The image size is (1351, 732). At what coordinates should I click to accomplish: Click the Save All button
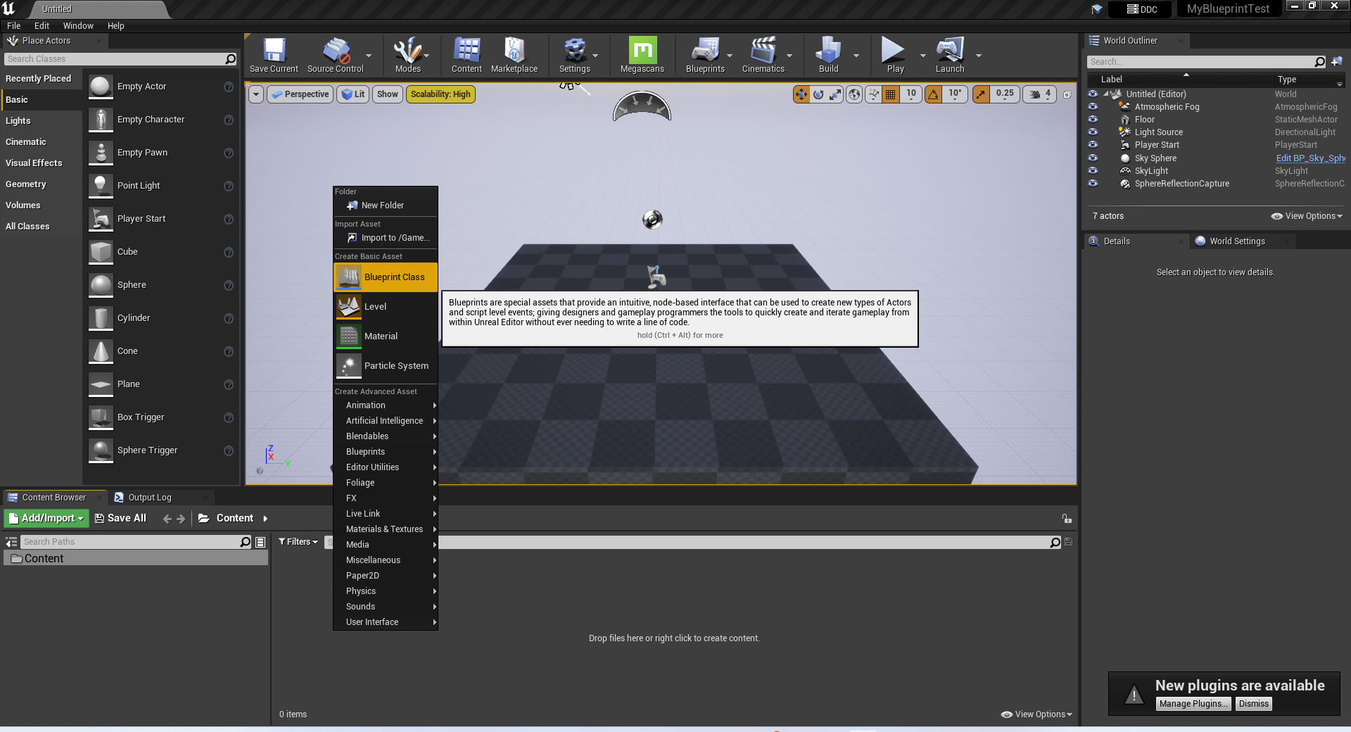[120, 519]
